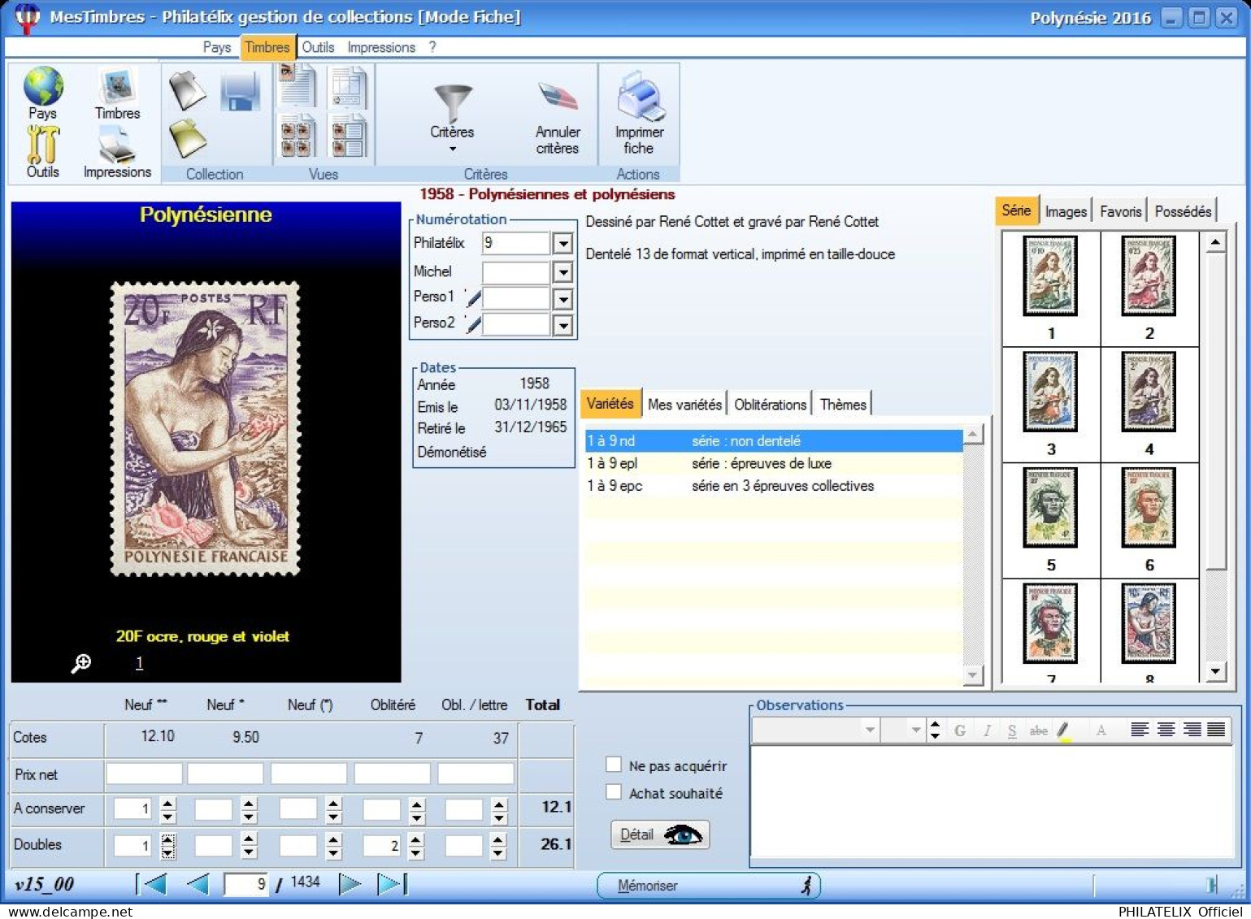Open the Impressions menu
Viewport: 1251px width, 919px height.
pos(381,47)
